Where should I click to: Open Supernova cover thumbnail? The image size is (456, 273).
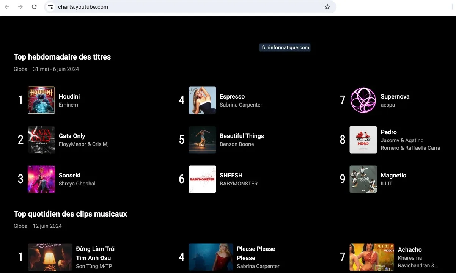(363, 100)
